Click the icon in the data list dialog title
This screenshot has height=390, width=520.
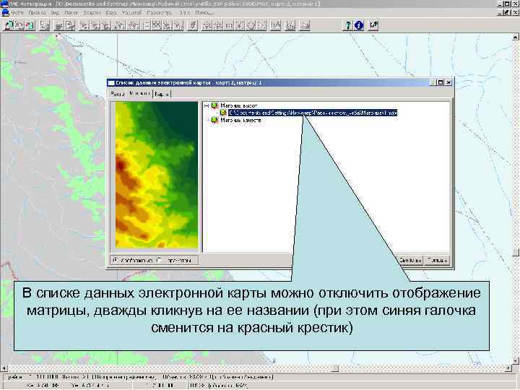pyautogui.click(x=111, y=82)
